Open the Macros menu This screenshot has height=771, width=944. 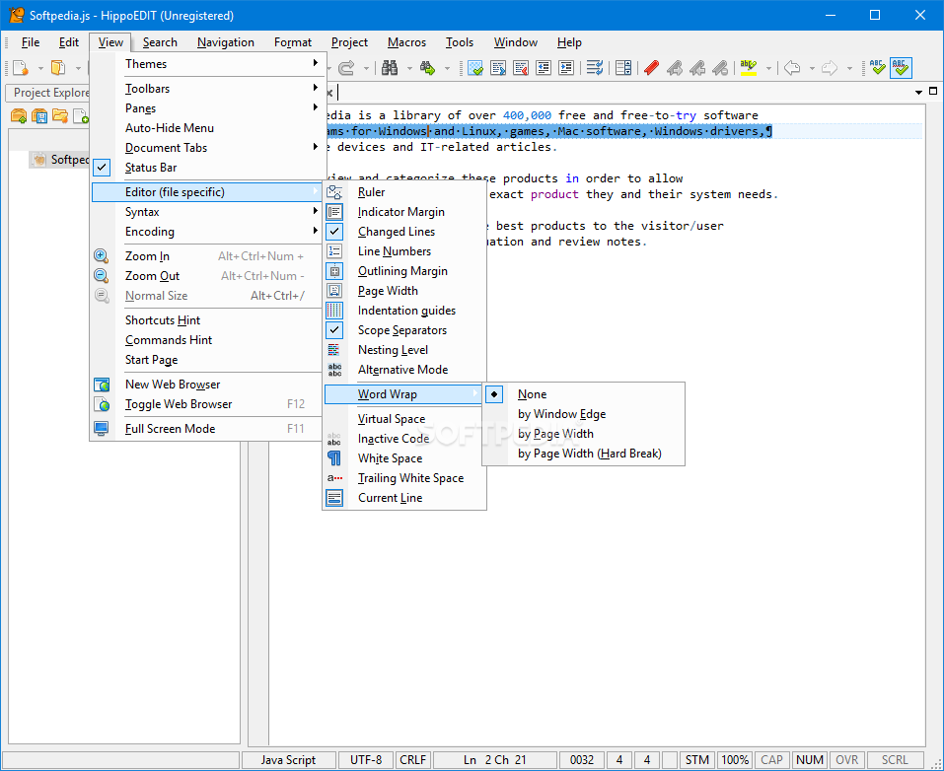coord(406,42)
